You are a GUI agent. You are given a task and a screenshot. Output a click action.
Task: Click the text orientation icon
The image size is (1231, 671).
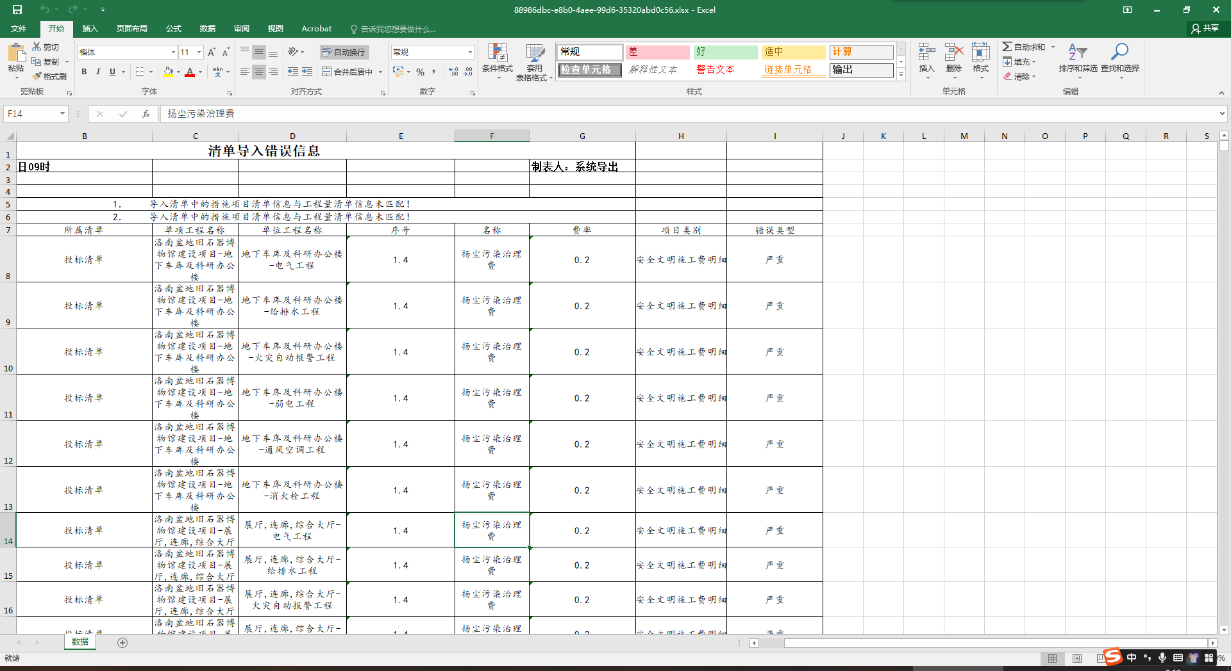click(294, 52)
